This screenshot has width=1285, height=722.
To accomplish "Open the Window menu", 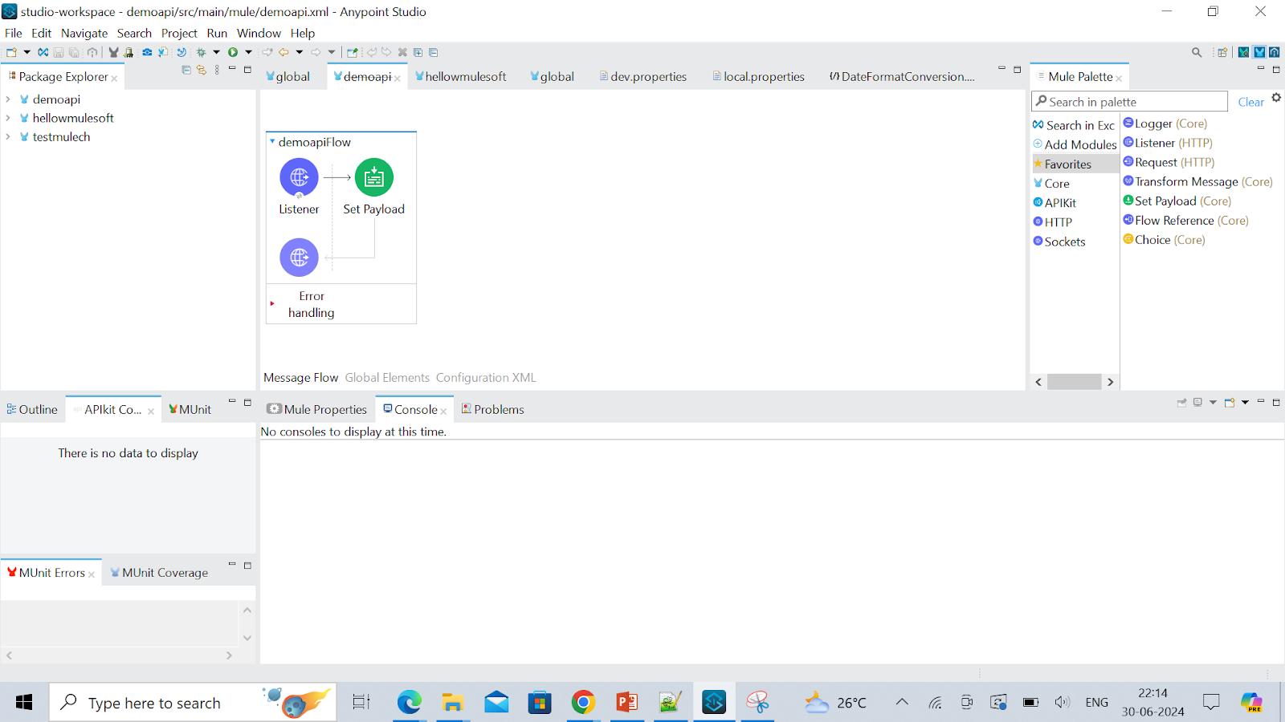I will point(259,33).
